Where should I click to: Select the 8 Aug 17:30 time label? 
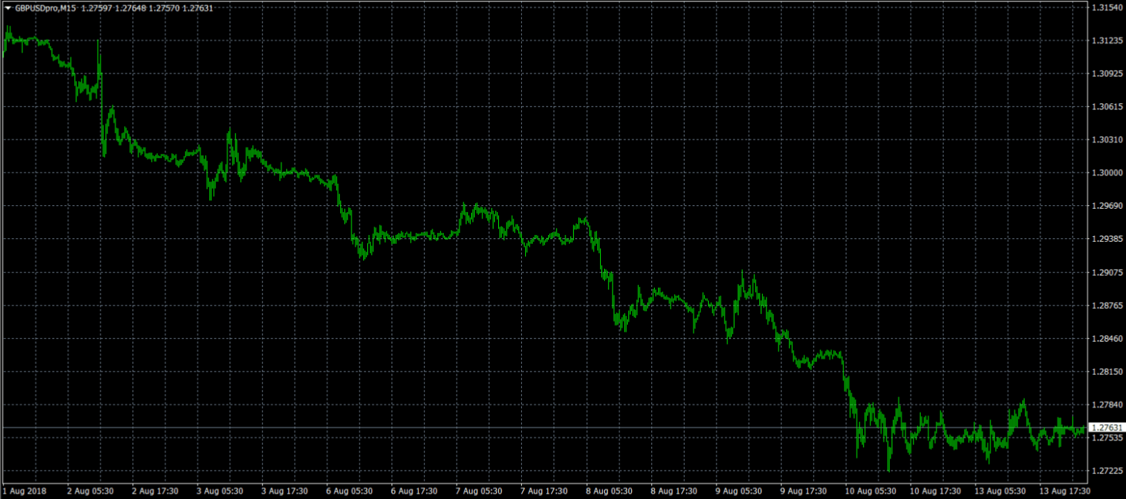pos(674,491)
